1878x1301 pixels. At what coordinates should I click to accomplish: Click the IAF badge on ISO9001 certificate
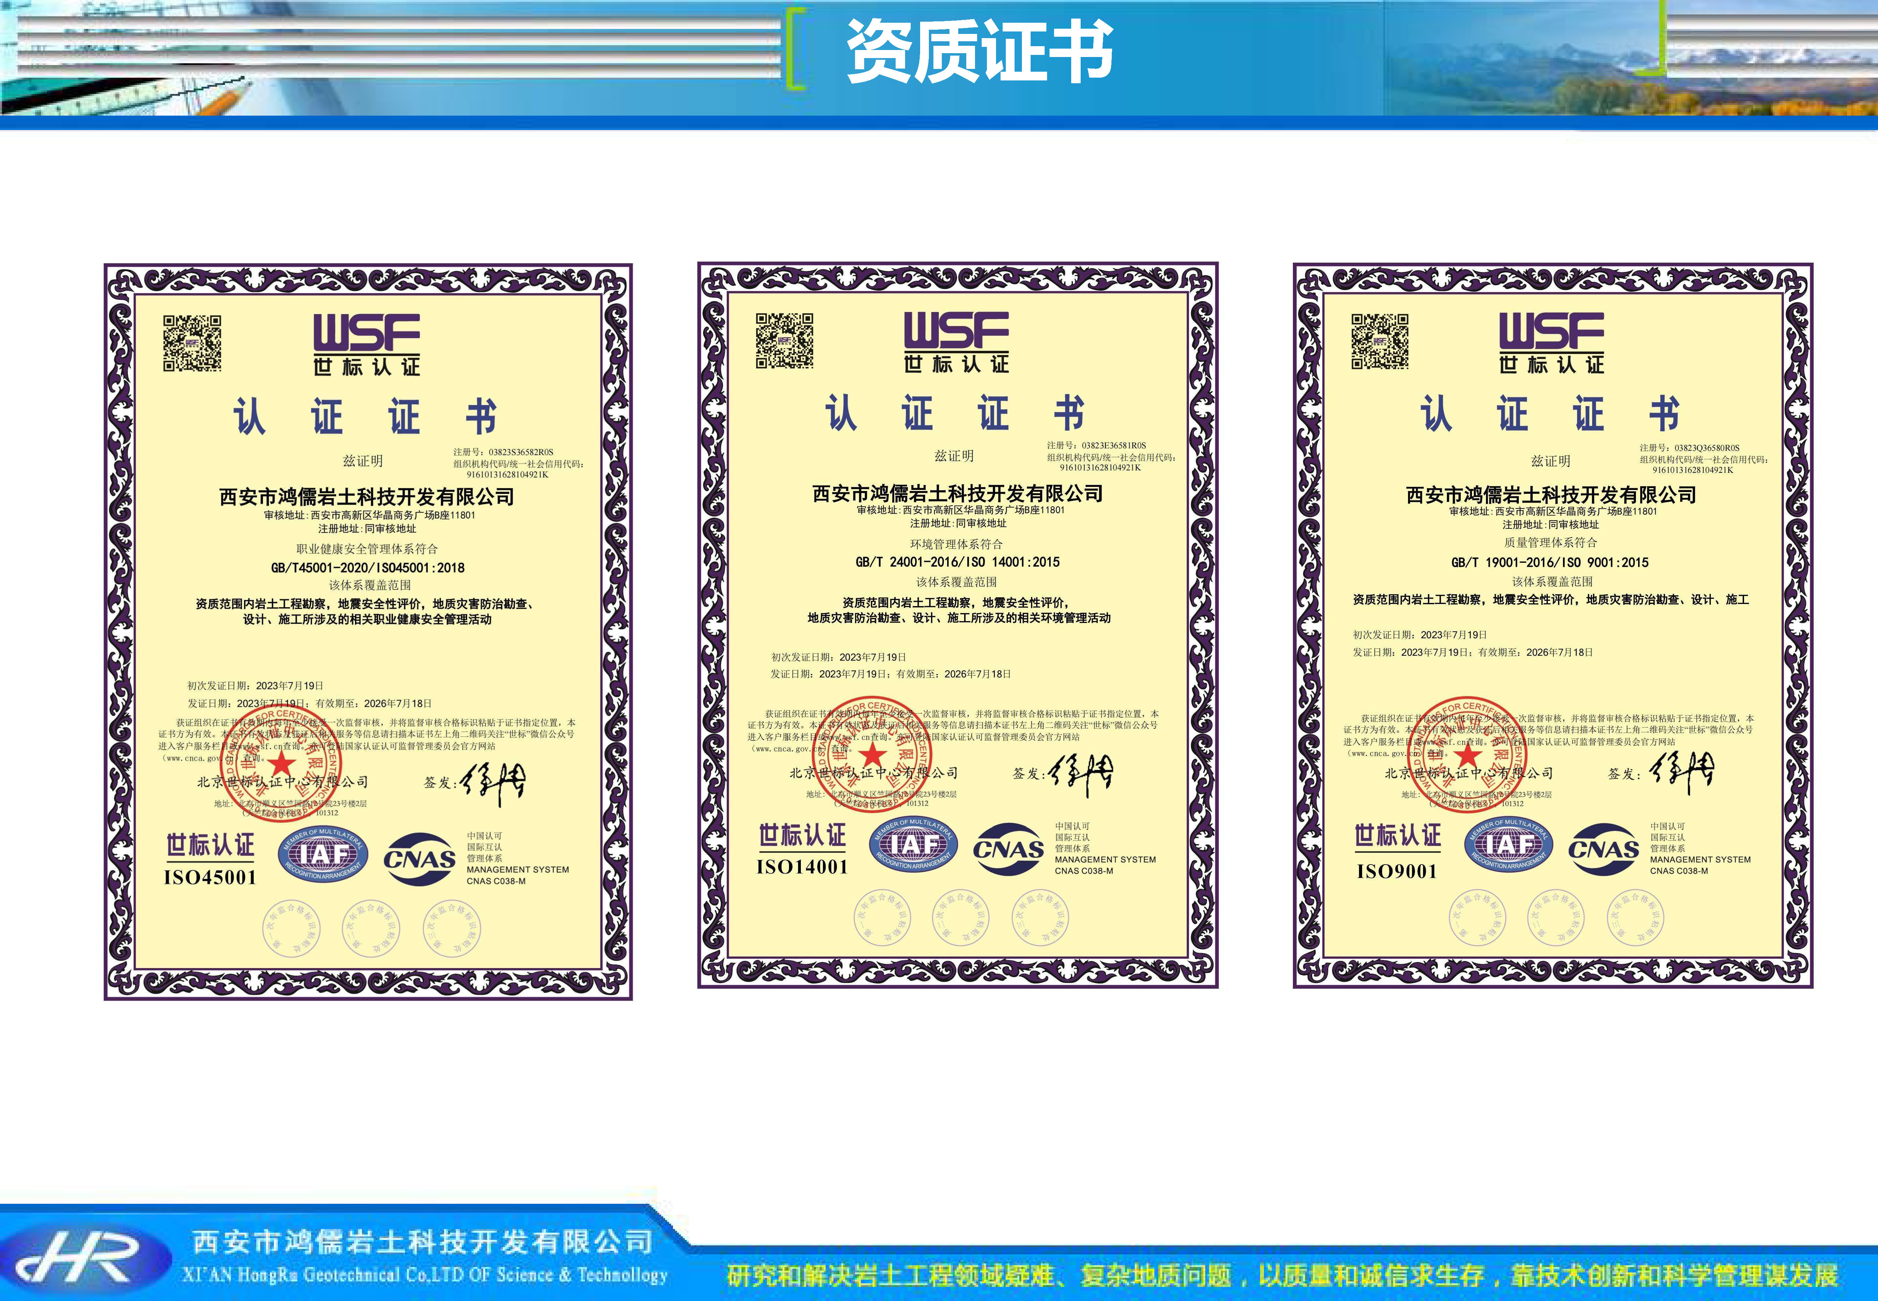coord(1509,845)
